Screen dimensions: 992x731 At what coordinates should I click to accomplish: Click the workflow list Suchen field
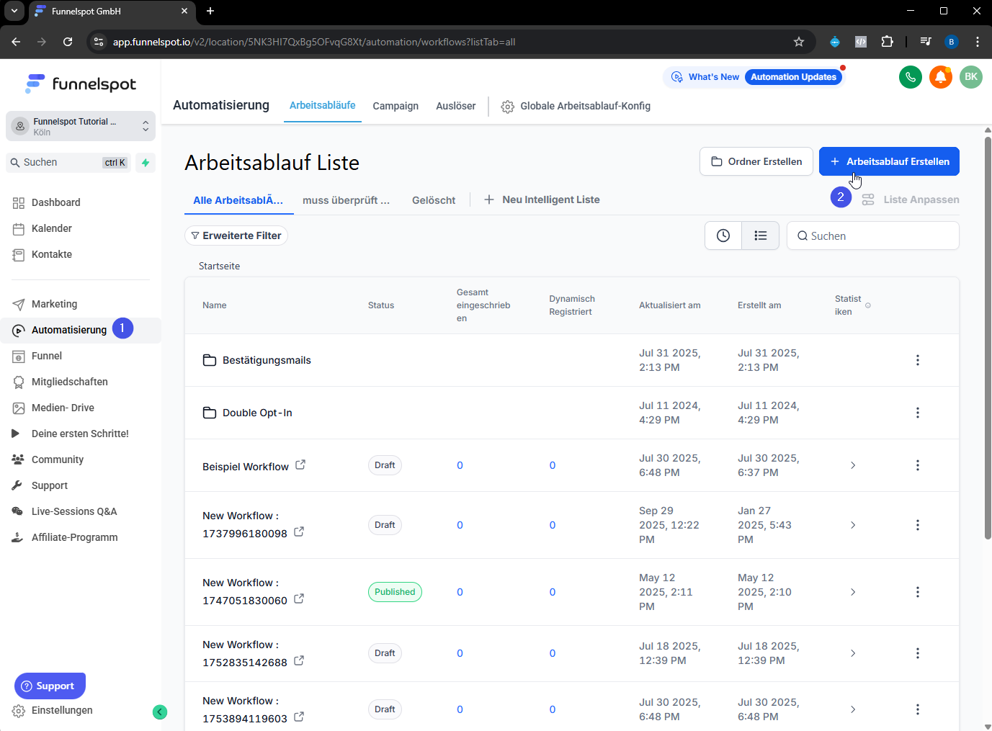point(873,236)
